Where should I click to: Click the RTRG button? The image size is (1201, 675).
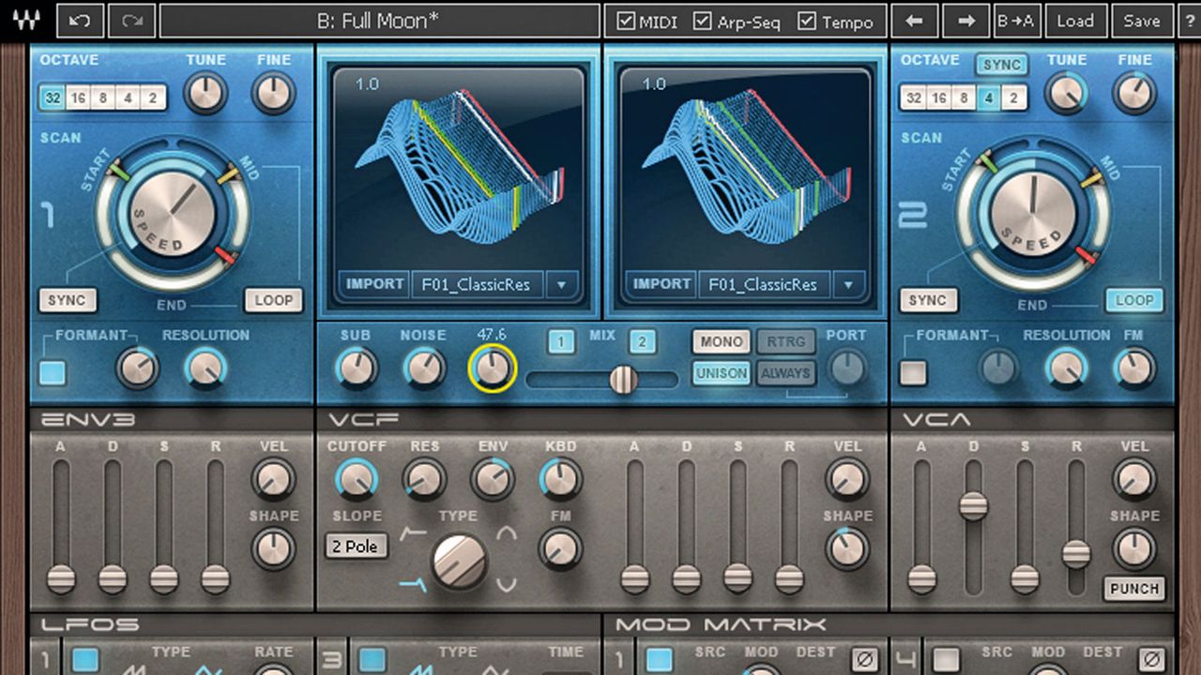[785, 342]
